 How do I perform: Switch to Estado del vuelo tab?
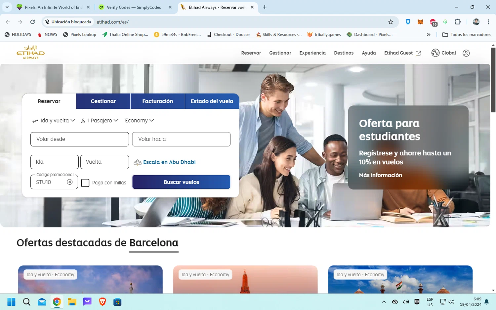point(212,101)
